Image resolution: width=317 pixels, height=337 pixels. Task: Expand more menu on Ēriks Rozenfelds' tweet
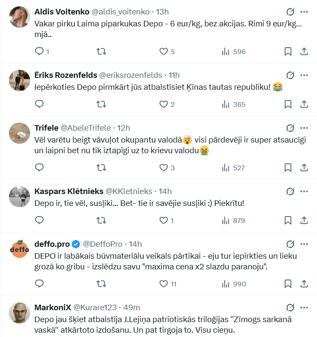(304, 75)
